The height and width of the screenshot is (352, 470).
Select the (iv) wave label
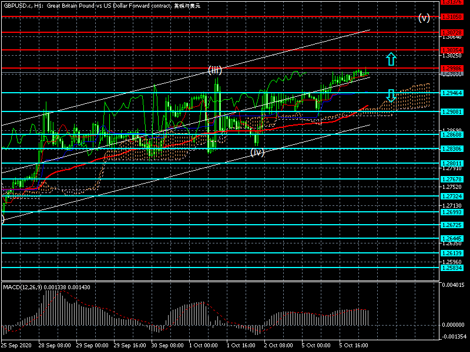click(257, 153)
